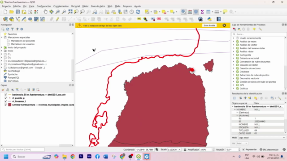The height and width of the screenshot is (161, 287).
Task: Expand Cartografía toolbox group
Action: coord(233,55)
